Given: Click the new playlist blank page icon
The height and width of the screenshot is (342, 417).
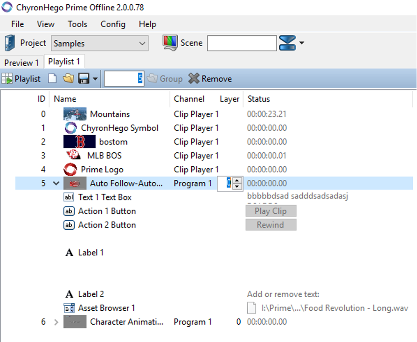Looking at the screenshot, I should pyautogui.click(x=52, y=79).
